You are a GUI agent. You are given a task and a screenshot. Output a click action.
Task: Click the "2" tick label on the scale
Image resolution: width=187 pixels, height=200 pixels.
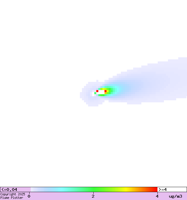tap(93, 196)
